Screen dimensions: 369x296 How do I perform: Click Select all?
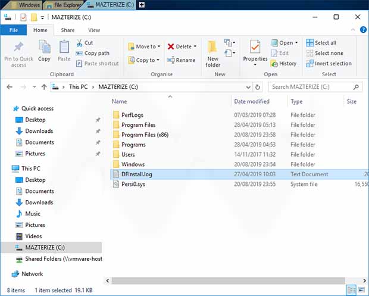click(x=321, y=43)
